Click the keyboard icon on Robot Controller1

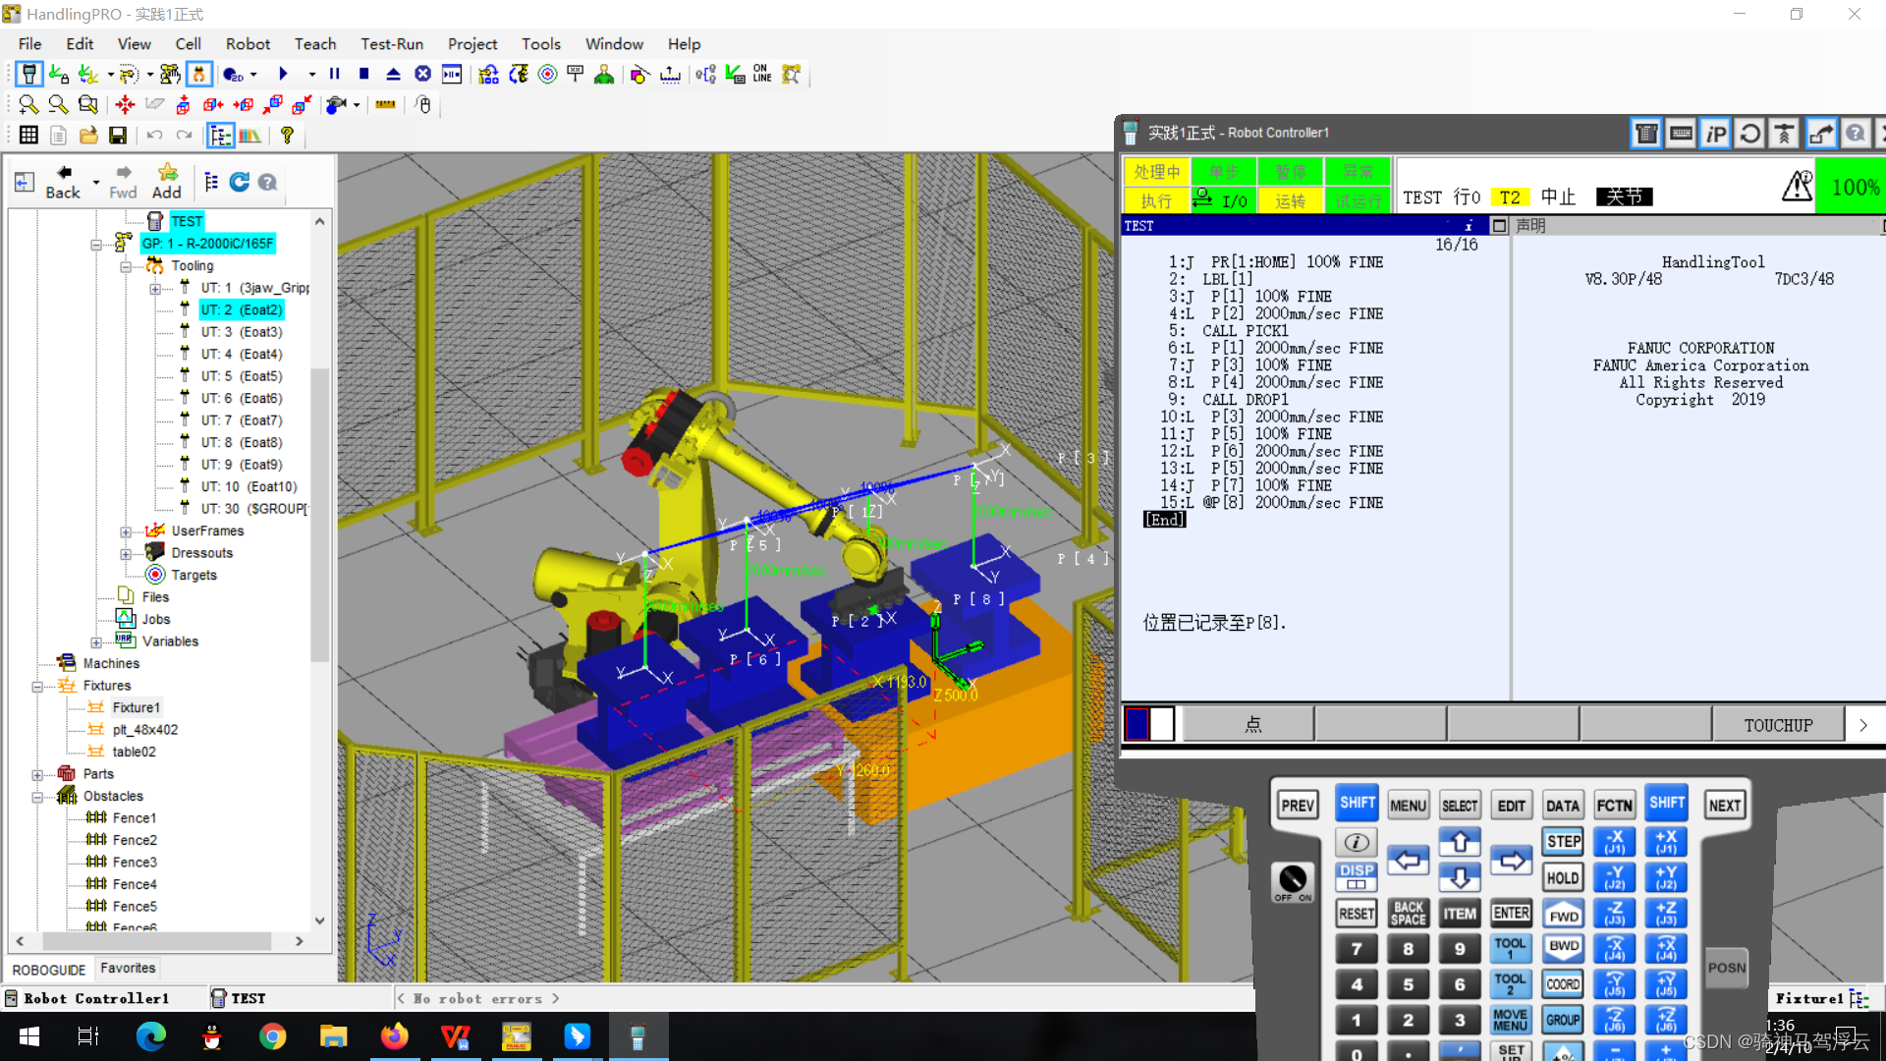(x=1681, y=134)
